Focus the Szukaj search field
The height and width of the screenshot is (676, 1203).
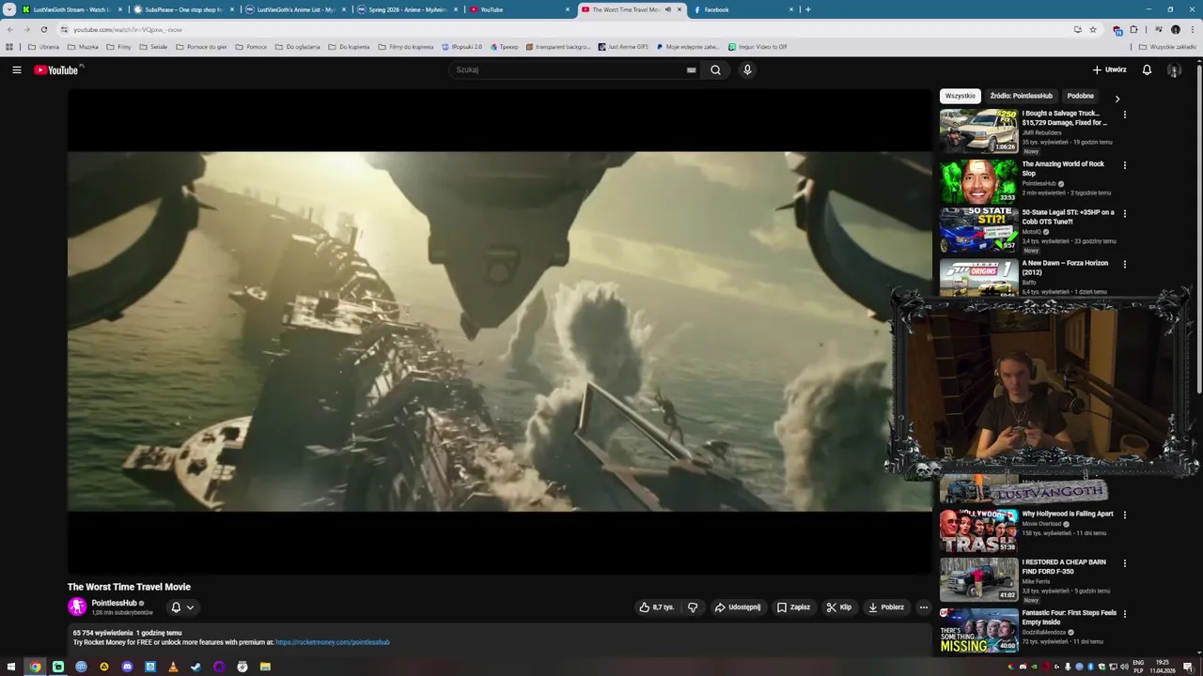[x=573, y=69]
